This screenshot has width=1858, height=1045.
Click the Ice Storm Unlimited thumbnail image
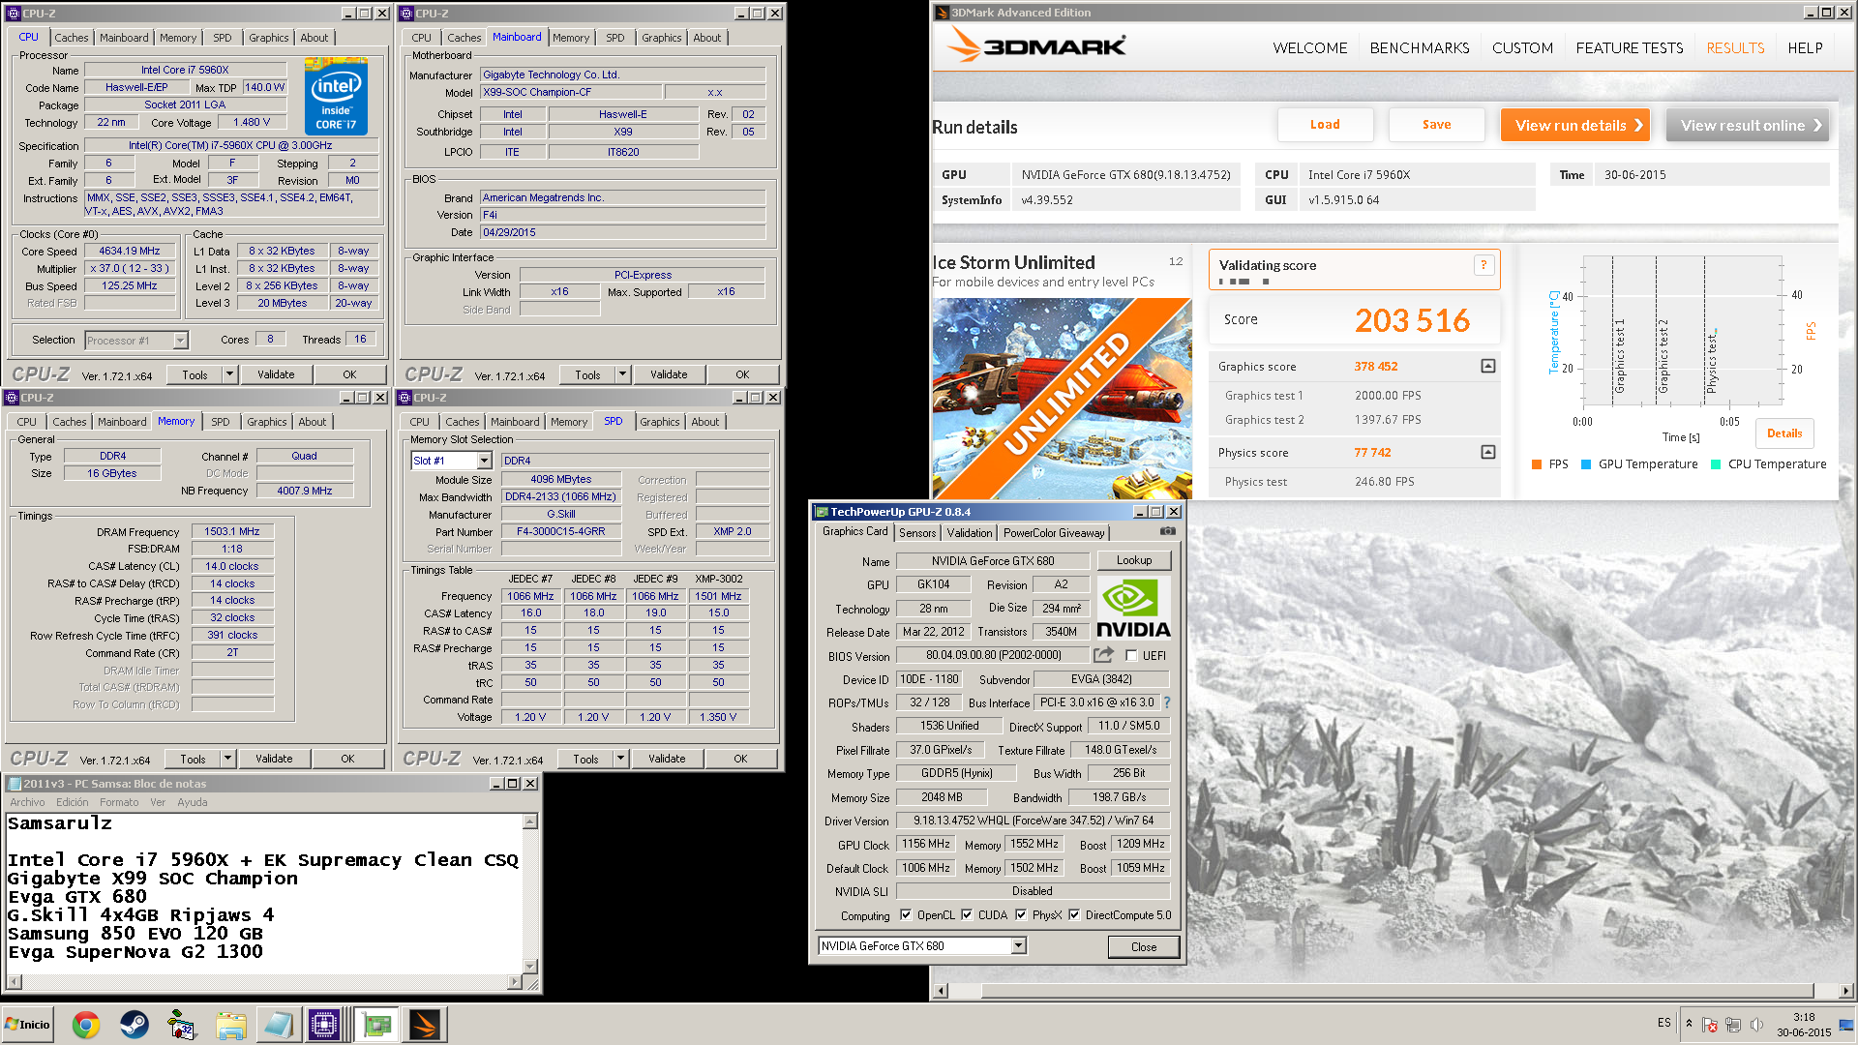1062,399
